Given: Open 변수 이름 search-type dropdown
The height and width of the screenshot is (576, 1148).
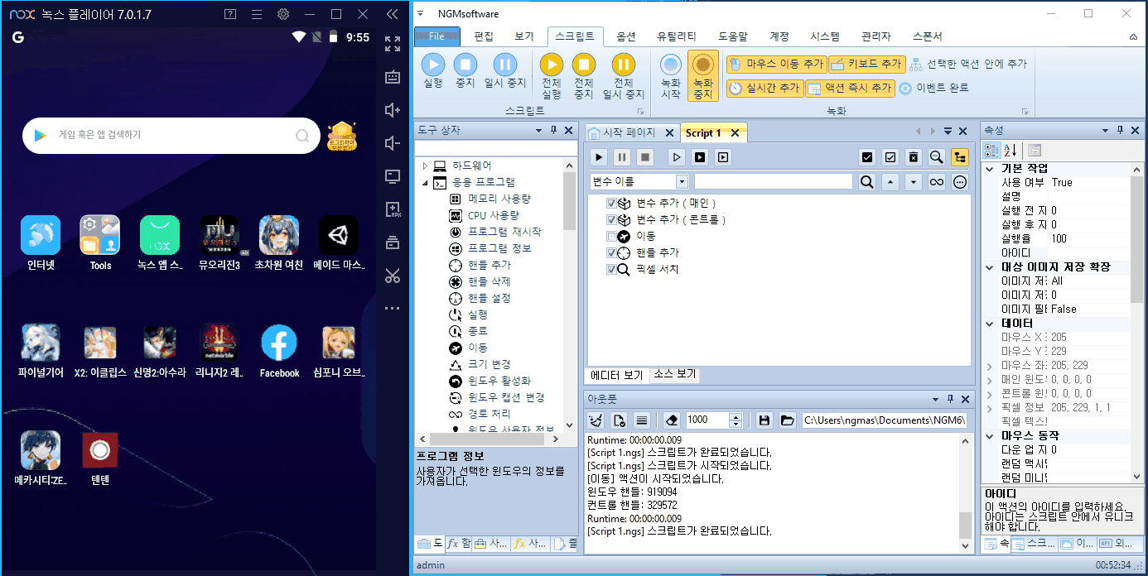Looking at the screenshot, I should [683, 181].
